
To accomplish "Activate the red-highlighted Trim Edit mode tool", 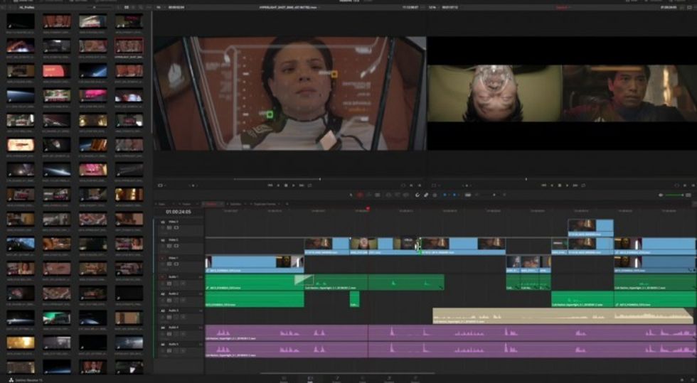I will (x=360, y=195).
